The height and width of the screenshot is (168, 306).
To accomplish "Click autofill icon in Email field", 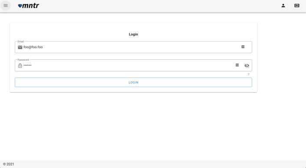I will point(243,47).
